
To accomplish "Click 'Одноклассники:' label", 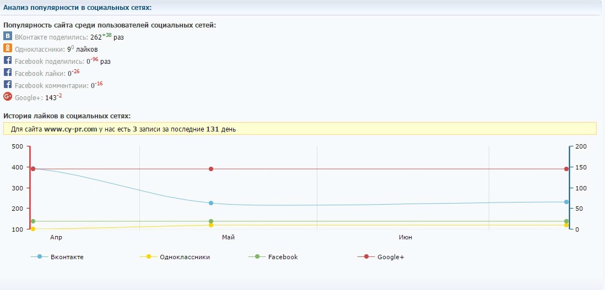I will point(40,50).
